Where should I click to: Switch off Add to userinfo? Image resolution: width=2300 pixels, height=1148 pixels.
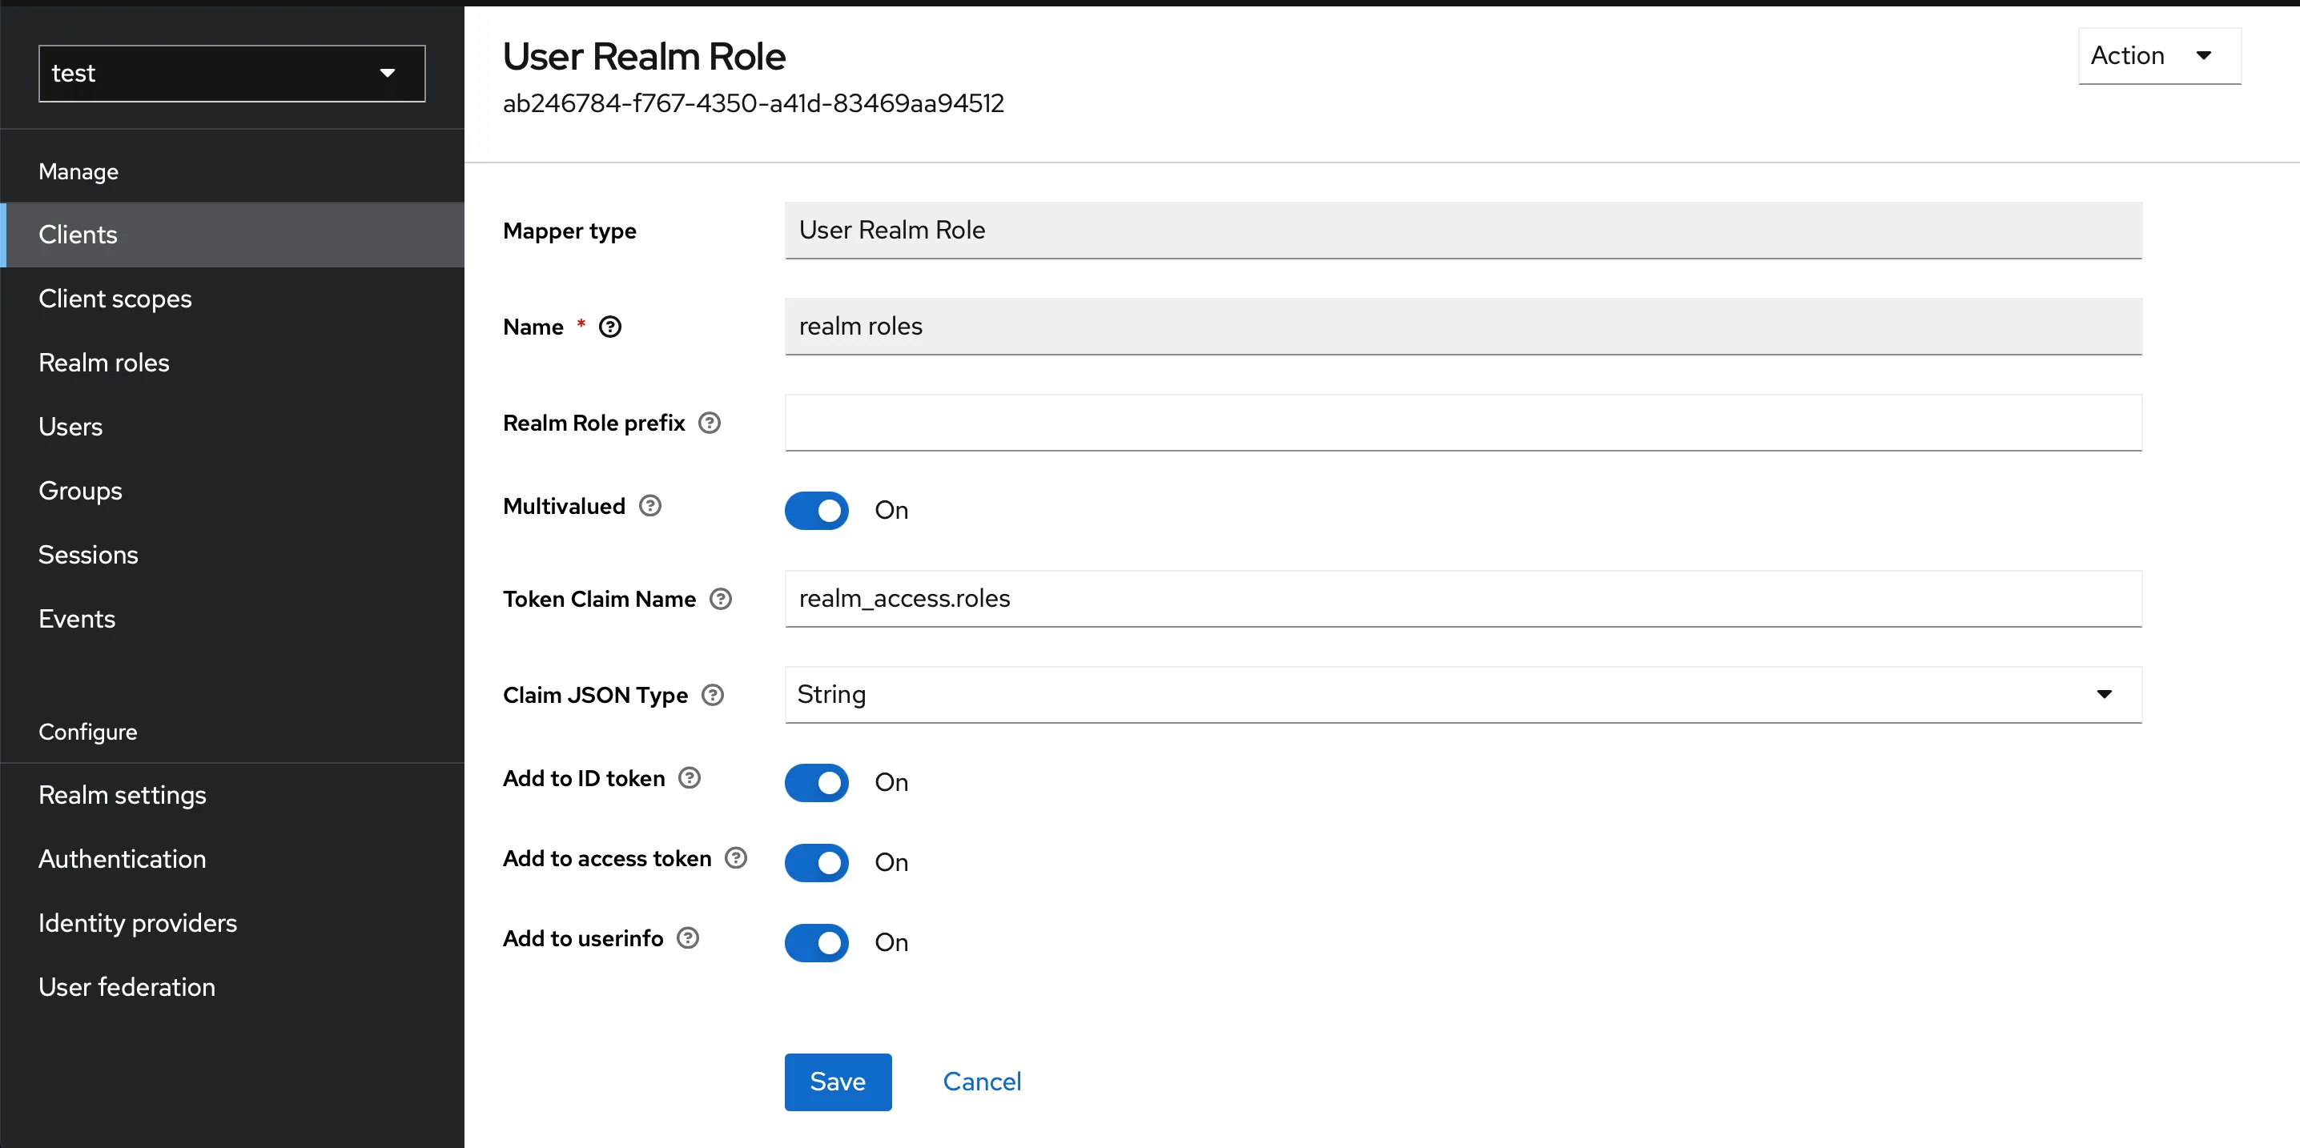pyautogui.click(x=816, y=943)
